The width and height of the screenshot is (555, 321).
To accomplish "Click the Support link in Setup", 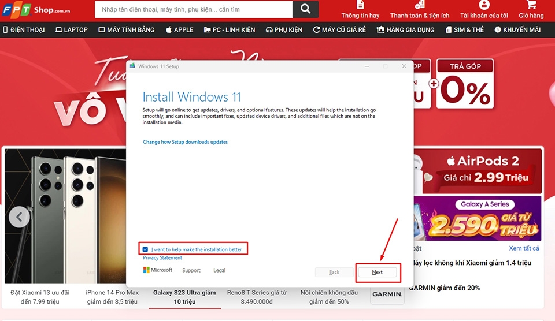I will (x=191, y=270).
